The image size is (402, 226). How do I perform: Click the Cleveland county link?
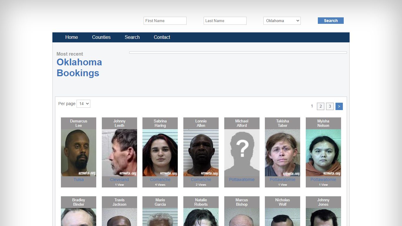(119, 180)
